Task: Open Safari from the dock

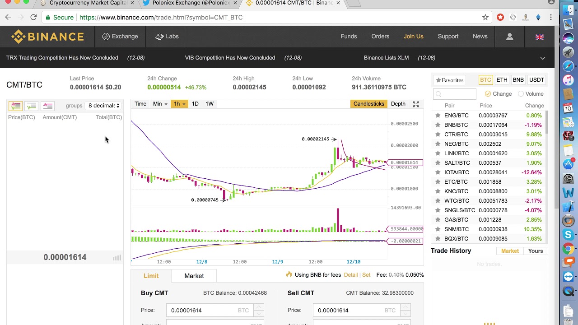Action: (x=569, y=66)
